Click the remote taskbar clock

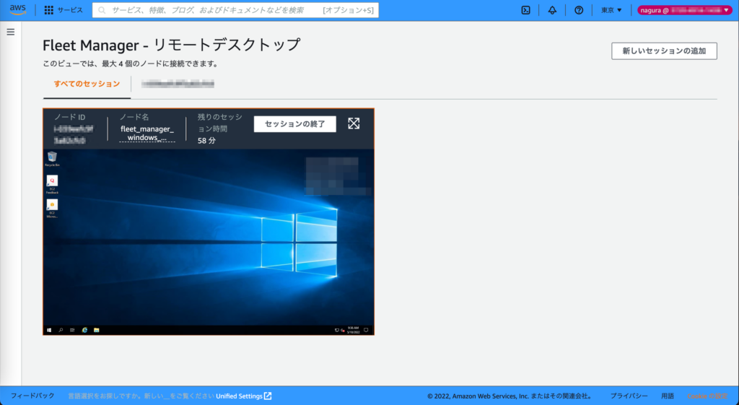[x=354, y=330]
